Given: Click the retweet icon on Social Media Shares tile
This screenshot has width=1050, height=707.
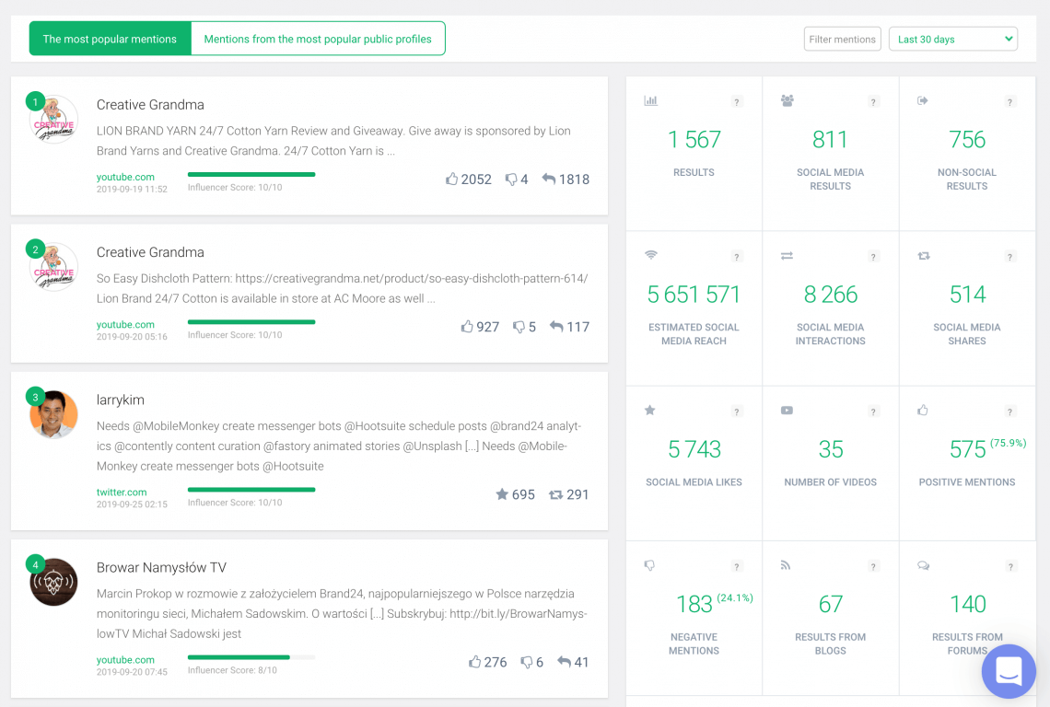Looking at the screenshot, I should point(924,255).
